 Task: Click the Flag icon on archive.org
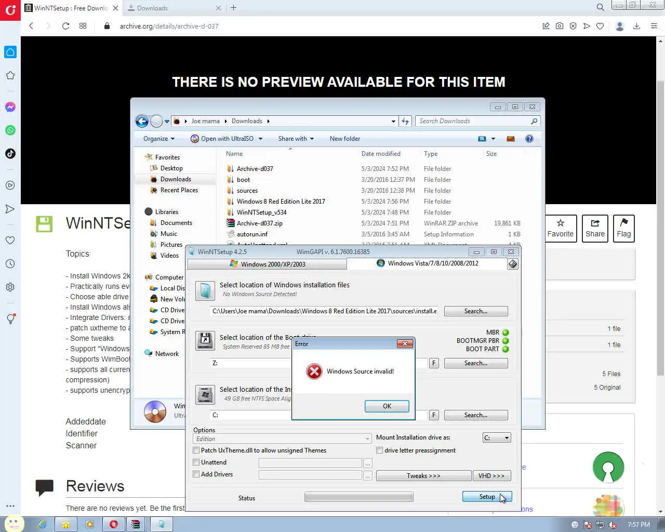[624, 228]
